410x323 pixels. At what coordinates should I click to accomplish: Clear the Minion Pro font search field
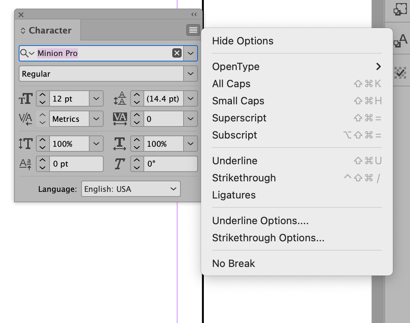(x=177, y=53)
